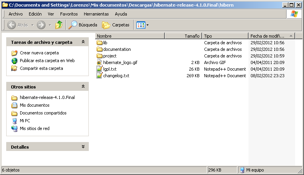Click the Atrás back arrow button
The width and height of the screenshot is (304, 175).
[17, 25]
